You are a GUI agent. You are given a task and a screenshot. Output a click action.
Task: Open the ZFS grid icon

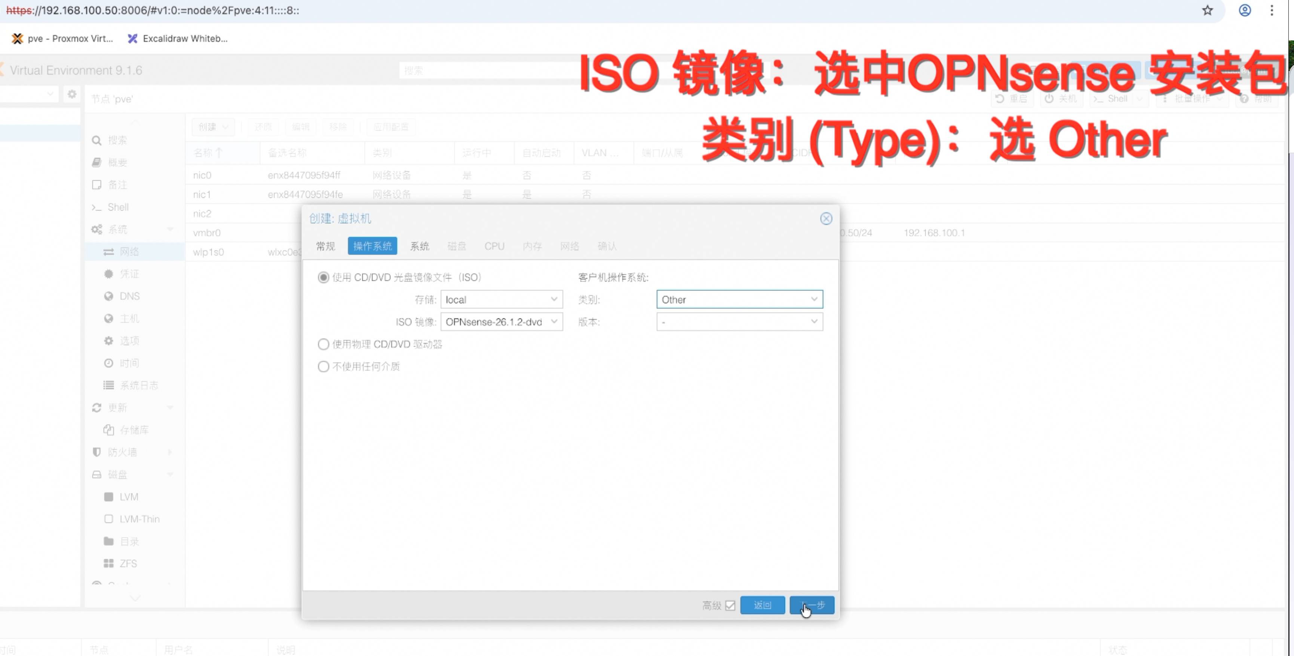(x=108, y=564)
